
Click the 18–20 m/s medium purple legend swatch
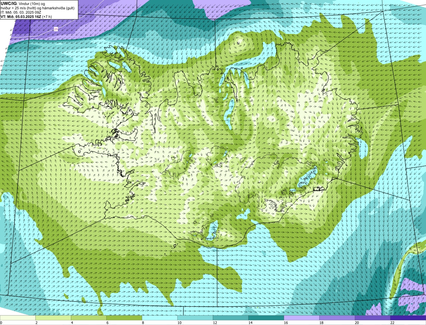tap(337, 318)
